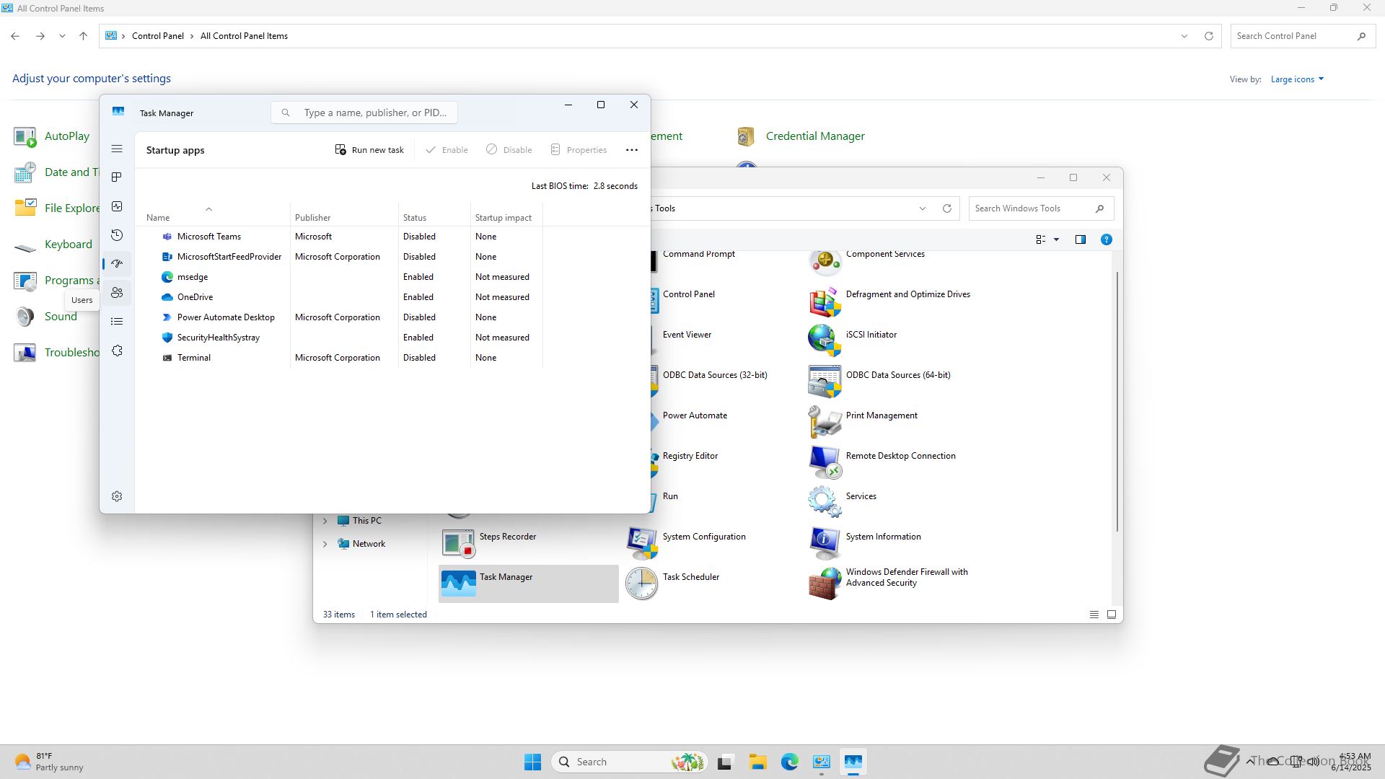Click Run new task button
The width and height of the screenshot is (1385, 779).
pyautogui.click(x=369, y=150)
